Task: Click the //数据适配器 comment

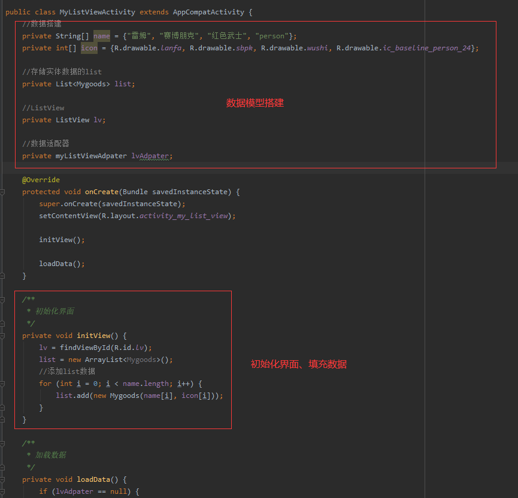Action: (46, 144)
